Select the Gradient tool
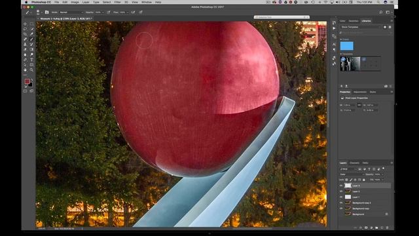The image size is (419, 236). point(31,49)
